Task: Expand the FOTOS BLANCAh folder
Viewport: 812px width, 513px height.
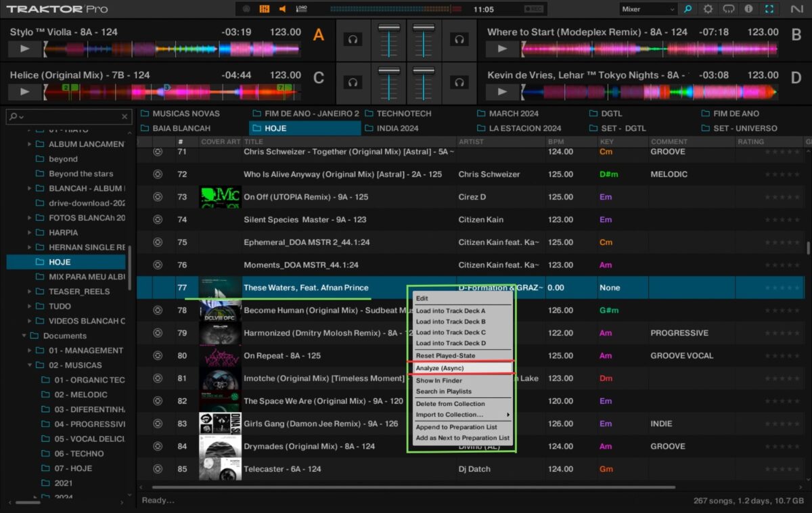Action: (30, 218)
